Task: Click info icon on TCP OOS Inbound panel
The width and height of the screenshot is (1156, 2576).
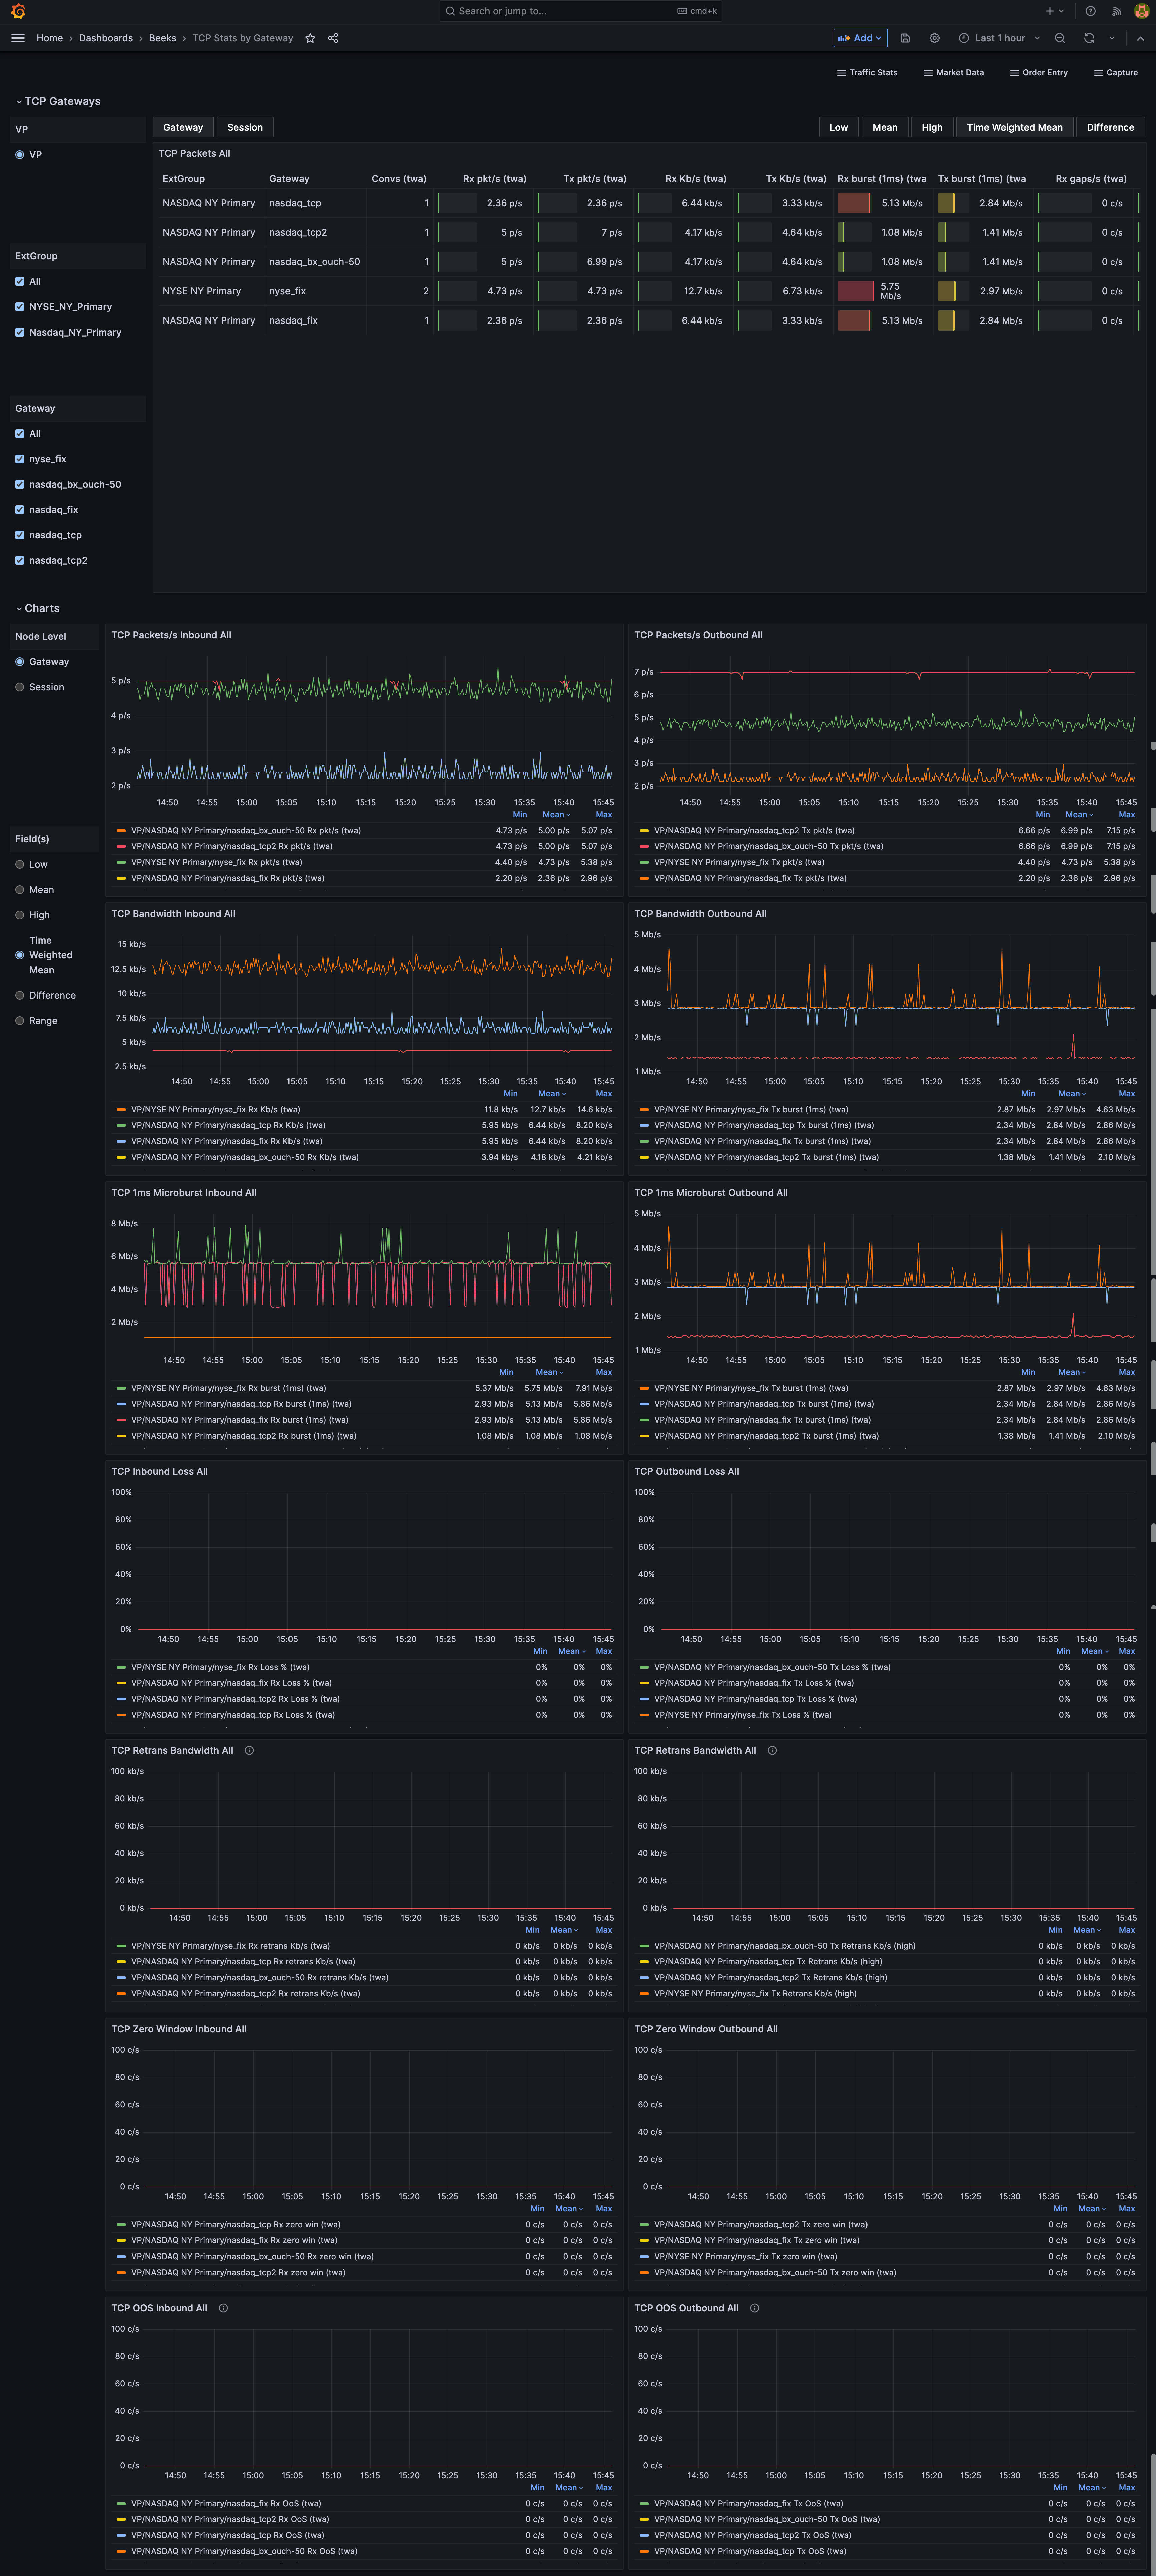Action: tap(223, 2308)
